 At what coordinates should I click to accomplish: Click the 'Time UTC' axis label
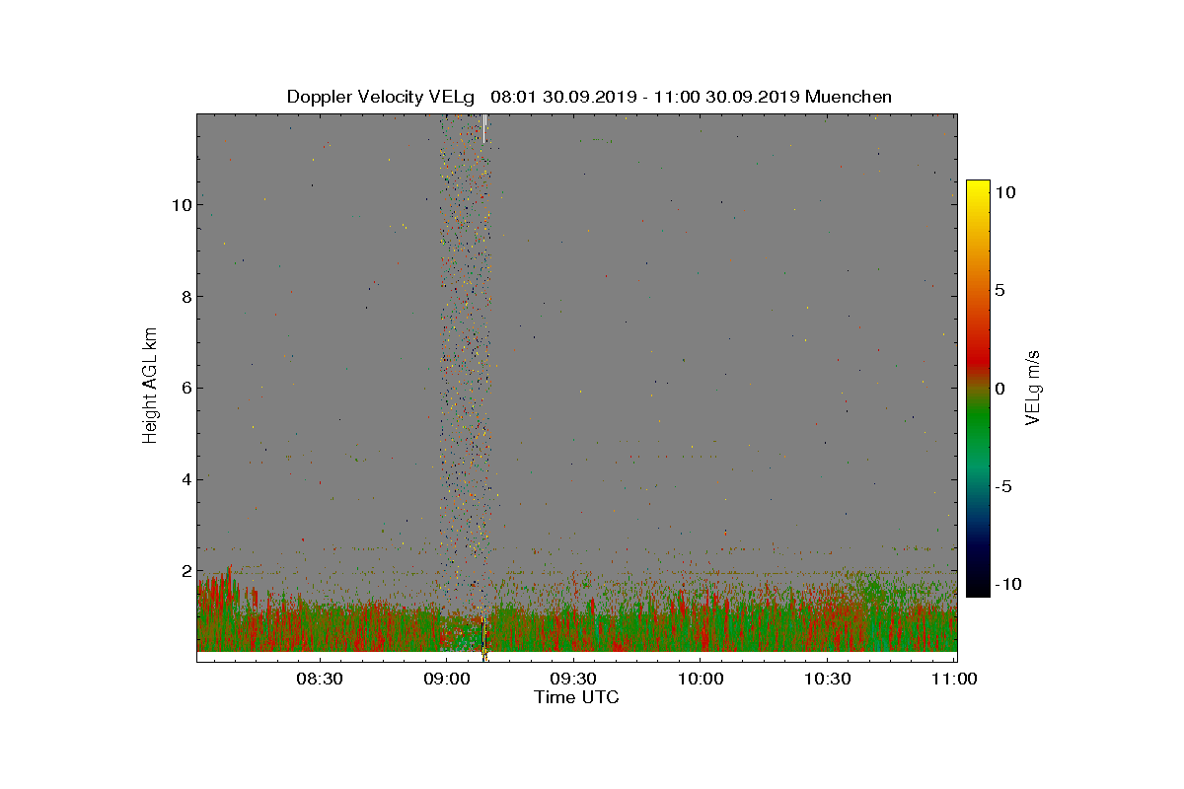click(x=577, y=697)
